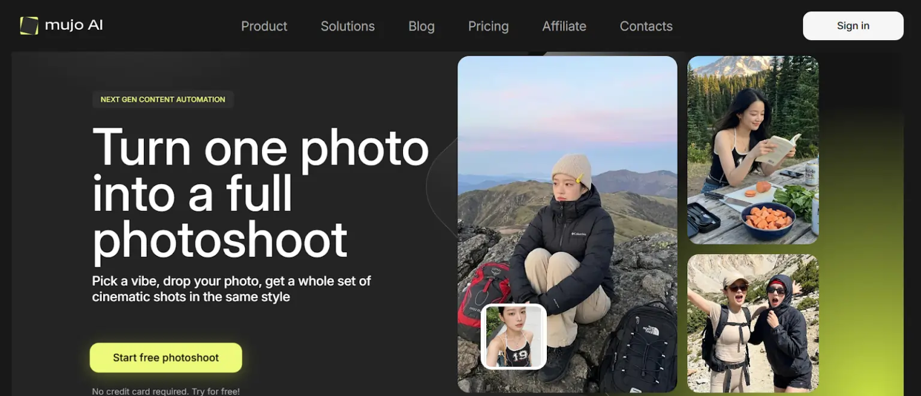This screenshot has width=921, height=396.
Task: Open the Solutions menu item
Action: 347,26
